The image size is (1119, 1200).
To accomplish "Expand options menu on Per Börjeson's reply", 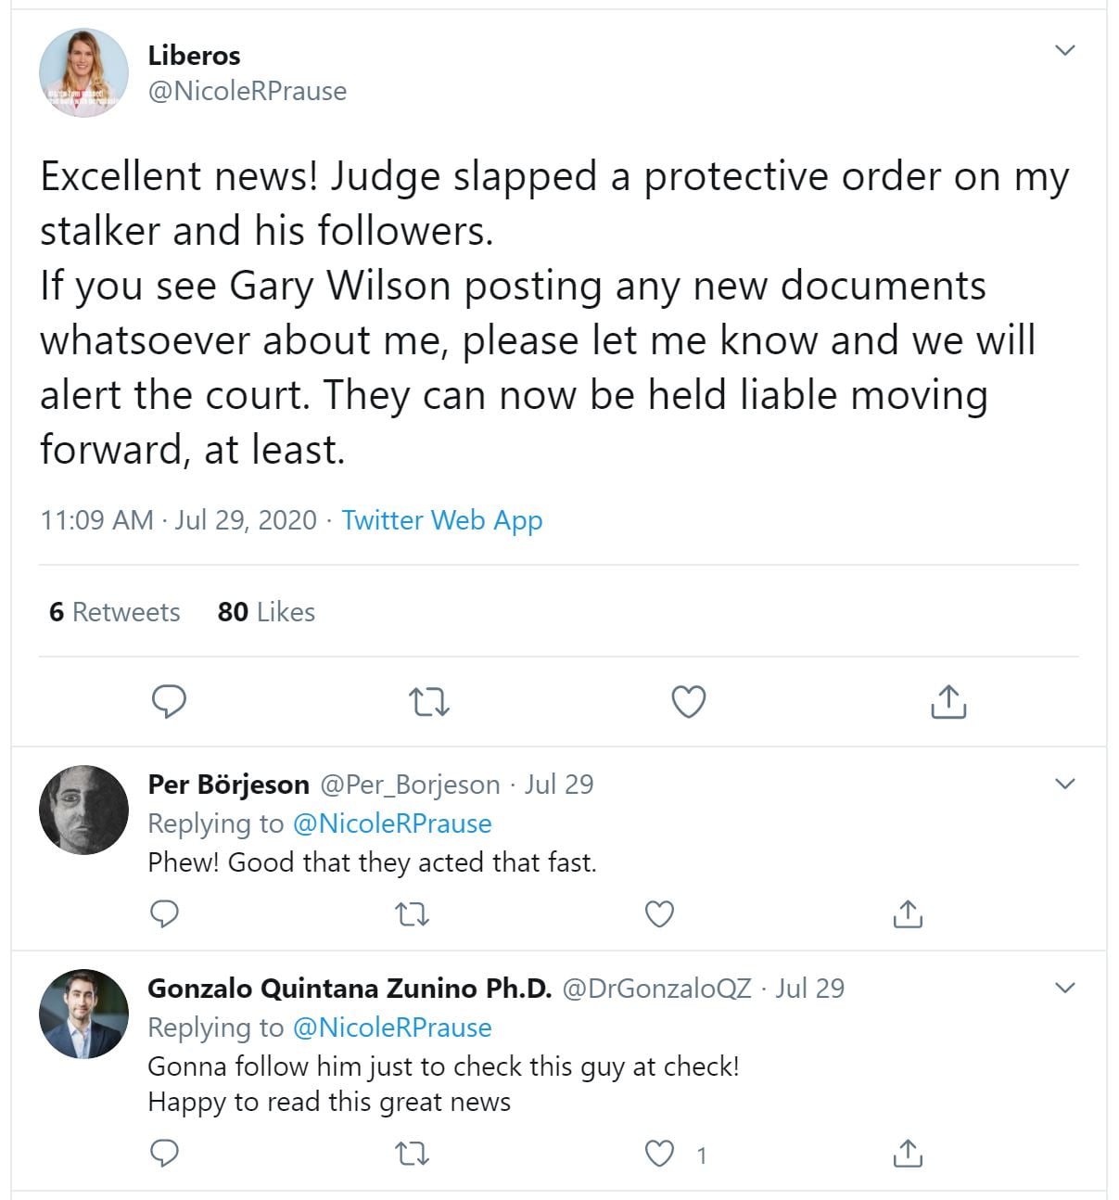I will (x=1065, y=784).
